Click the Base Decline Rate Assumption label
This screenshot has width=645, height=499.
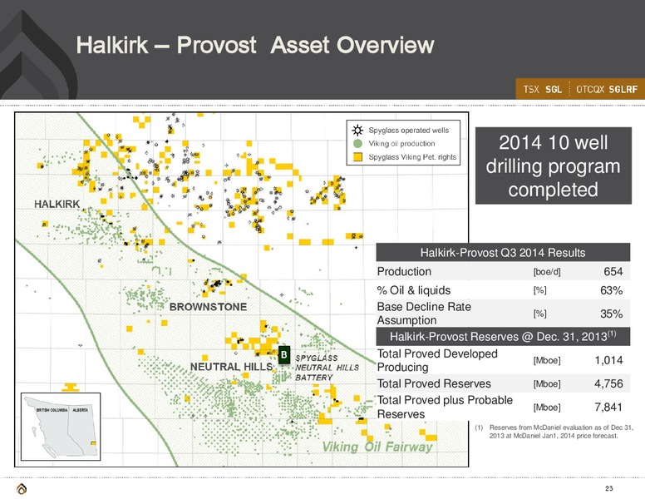424,314
